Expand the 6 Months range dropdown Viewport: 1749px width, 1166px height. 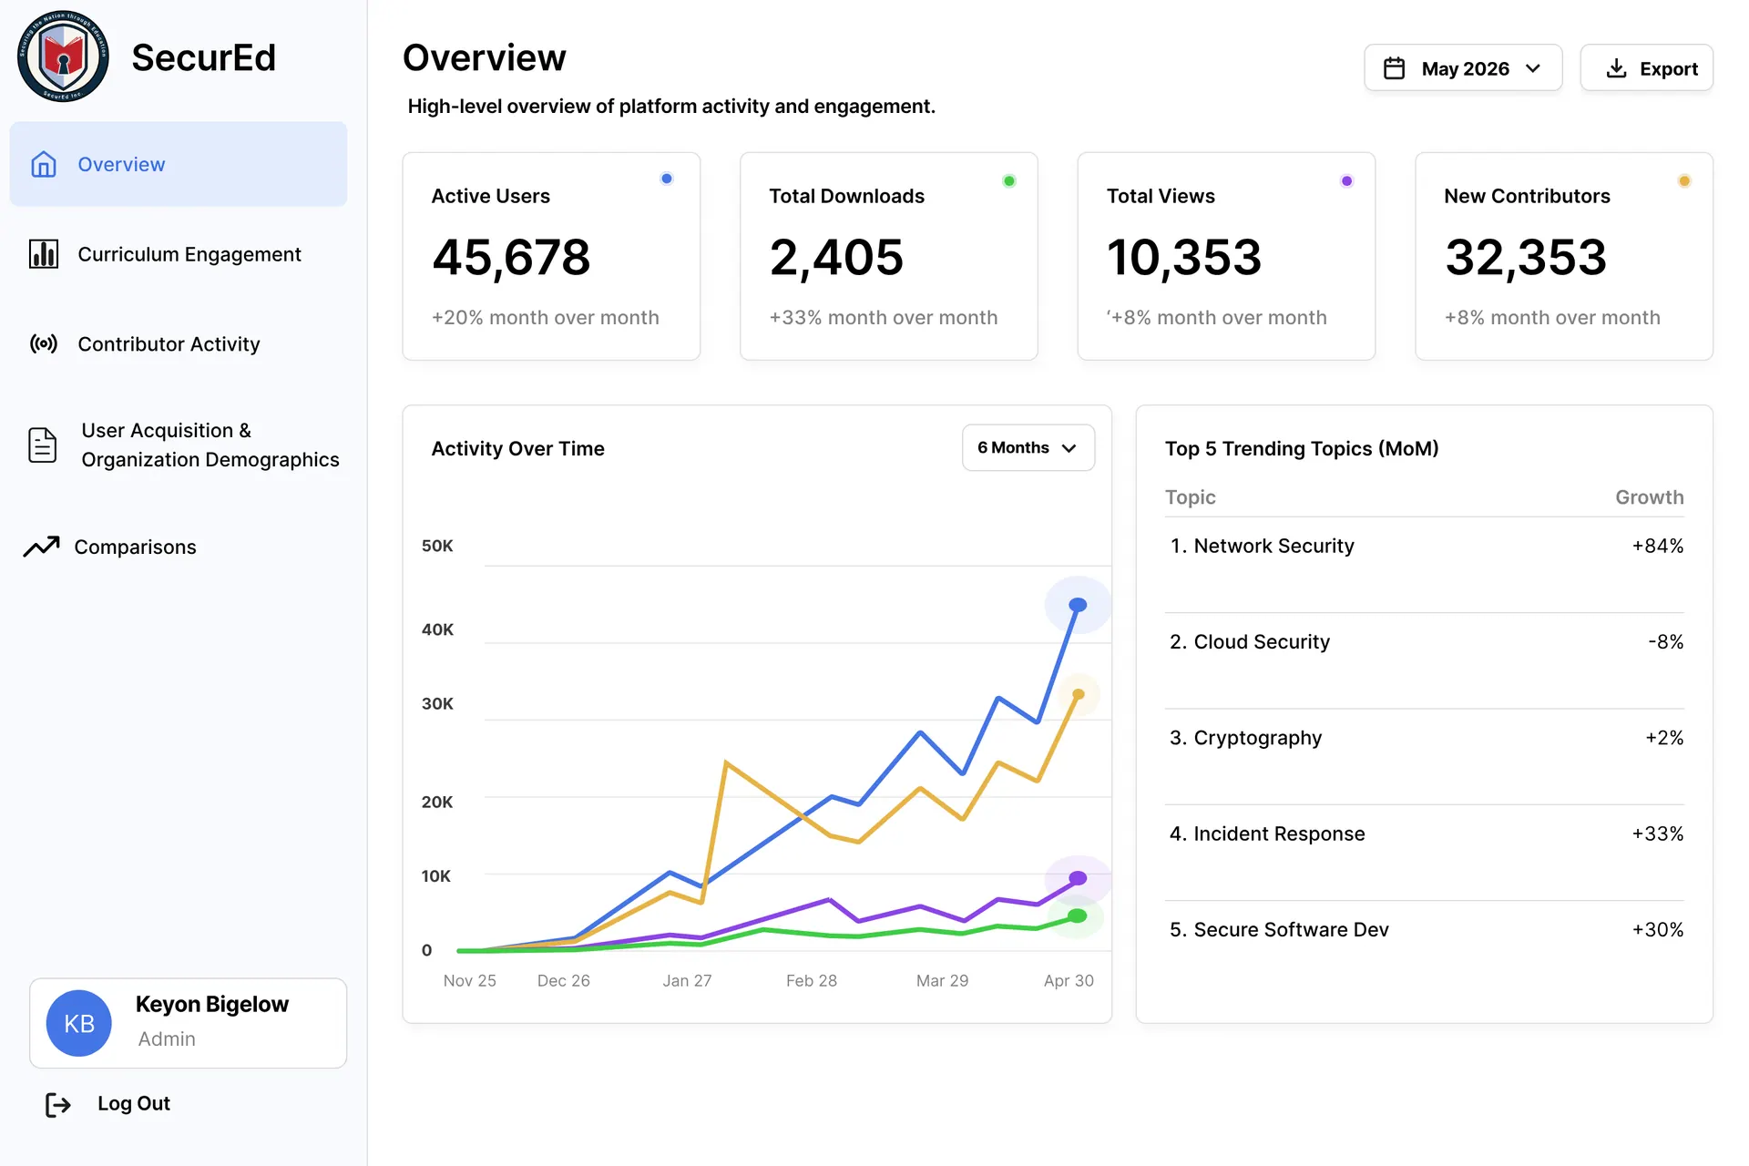[1028, 447]
